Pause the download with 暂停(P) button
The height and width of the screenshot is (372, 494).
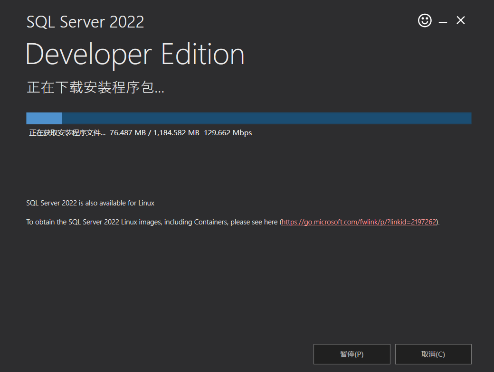351,354
